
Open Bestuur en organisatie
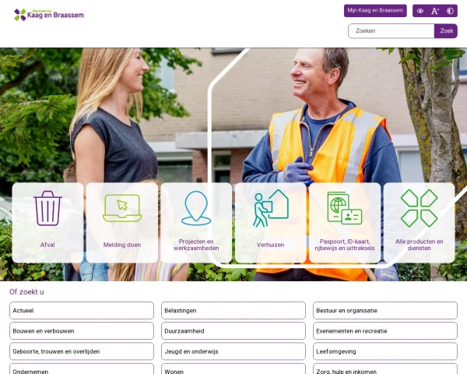tap(385, 310)
